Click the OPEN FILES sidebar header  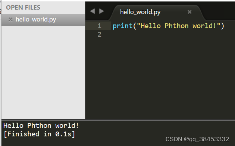[23, 7]
